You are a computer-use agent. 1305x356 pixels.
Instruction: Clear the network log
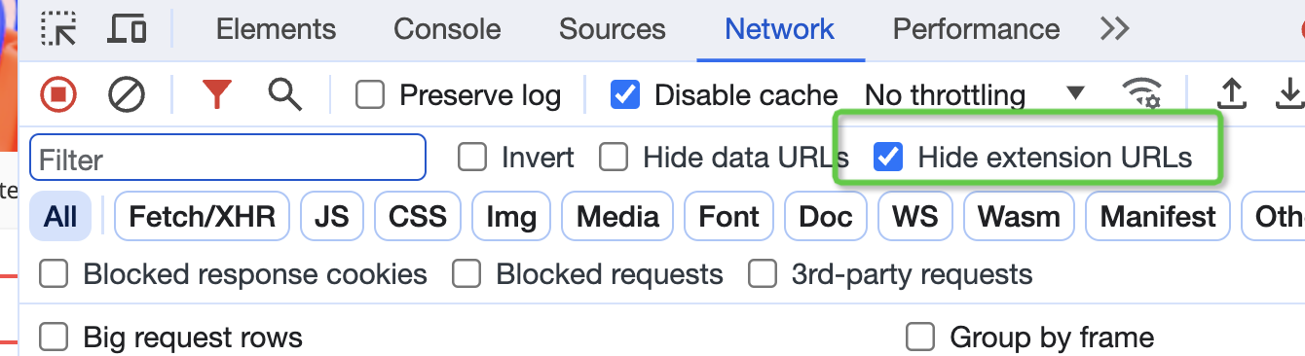[127, 94]
